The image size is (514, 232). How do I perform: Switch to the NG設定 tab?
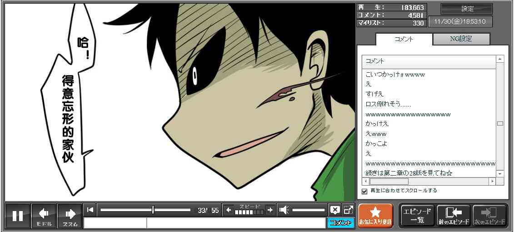click(x=461, y=39)
